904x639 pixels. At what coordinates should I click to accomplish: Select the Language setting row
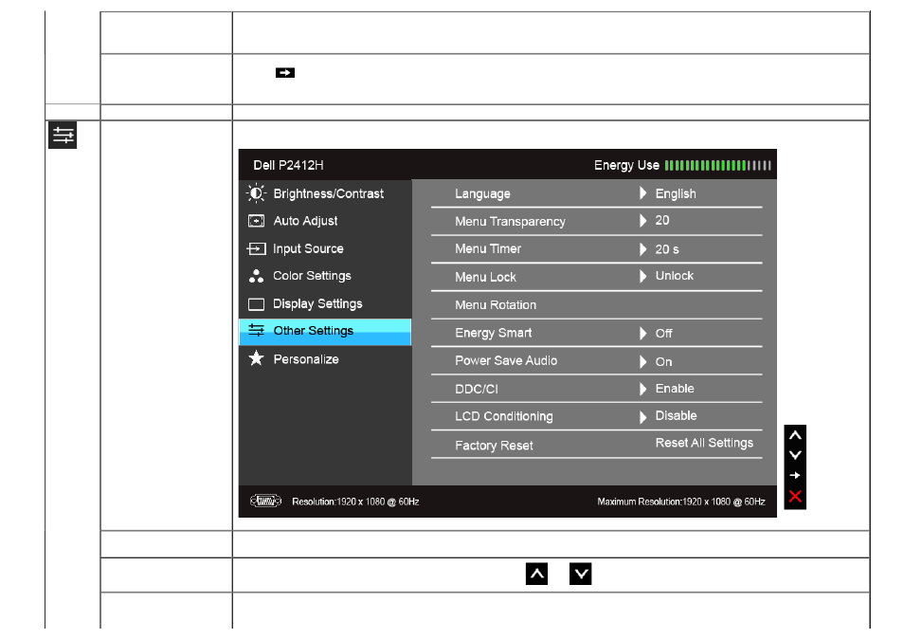pyautogui.click(x=597, y=193)
